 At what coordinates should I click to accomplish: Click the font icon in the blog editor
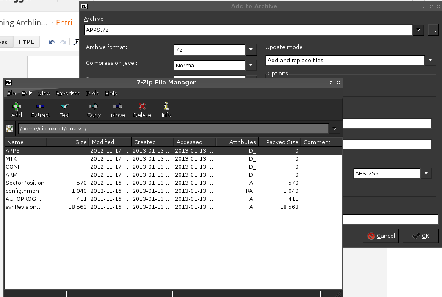click(76, 42)
